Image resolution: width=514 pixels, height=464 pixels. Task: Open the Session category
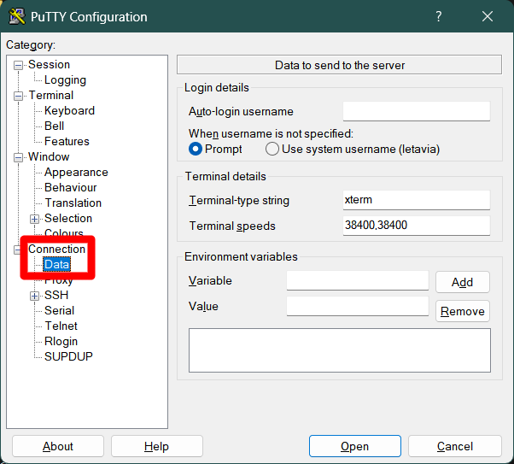point(49,65)
